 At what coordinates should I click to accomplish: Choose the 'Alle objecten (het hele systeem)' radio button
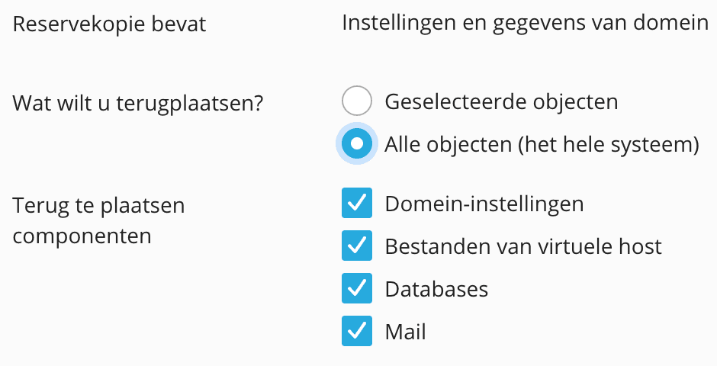coord(357,144)
